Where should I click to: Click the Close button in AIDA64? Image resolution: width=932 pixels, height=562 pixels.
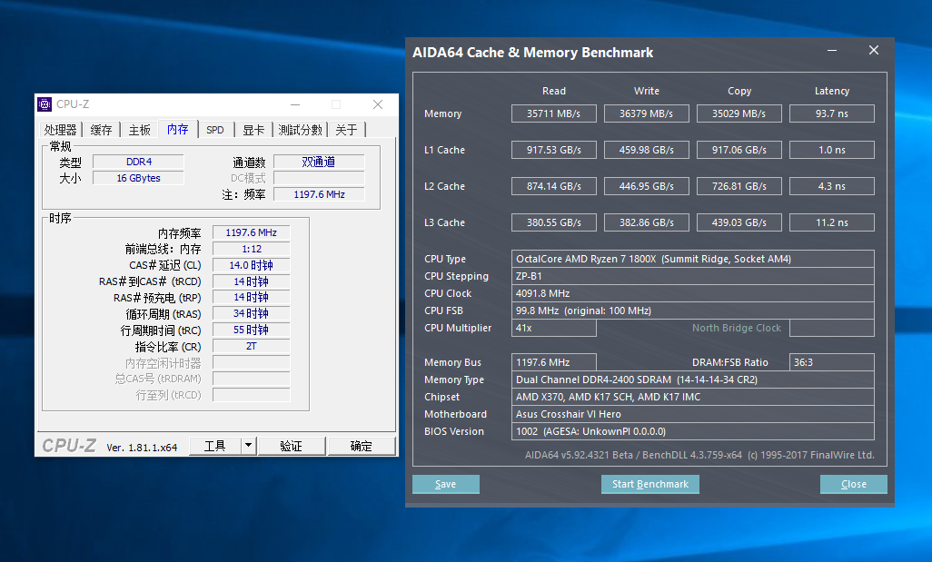point(853,484)
